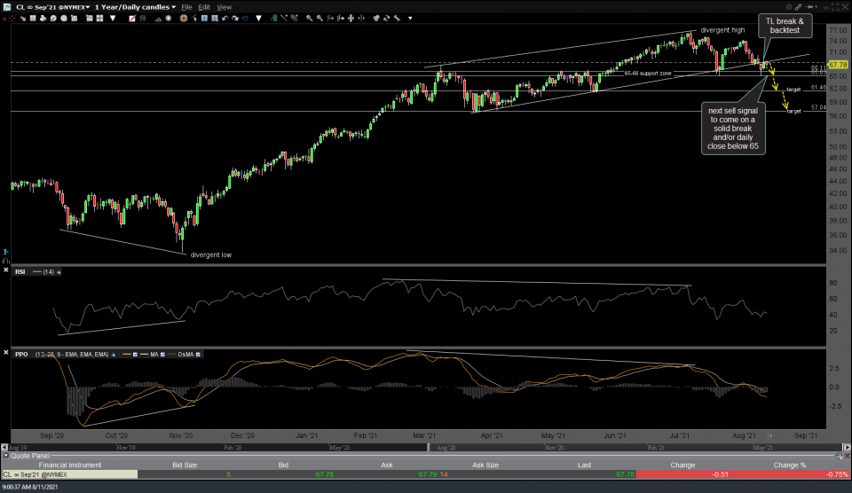Click the gray circle toolbar icon
The image size is (852, 493).
point(64,19)
